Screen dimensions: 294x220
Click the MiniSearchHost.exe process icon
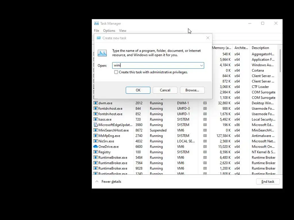click(x=96, y=130)
